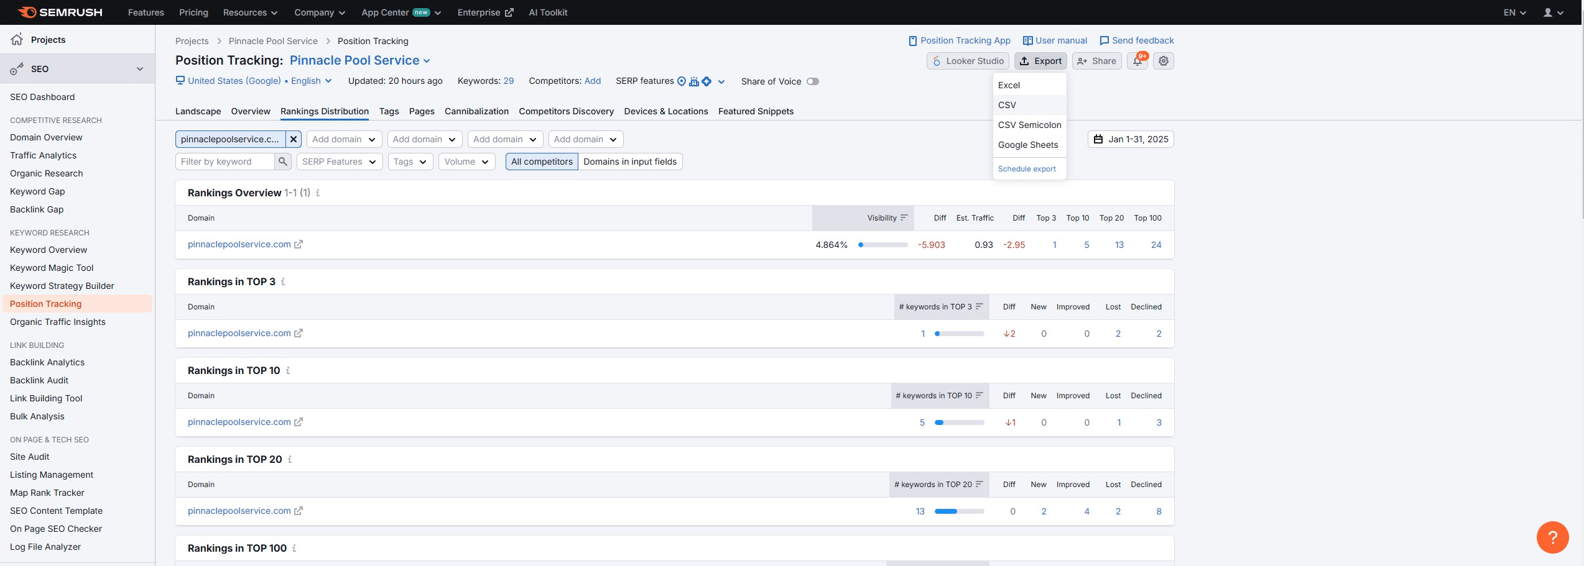Select the All competitors segment button
Screen dimensions: 1584x566
click(x=542, y=162)
